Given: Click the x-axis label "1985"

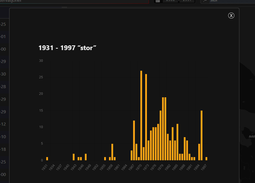Looking at the screenshot, I should pos(175,167).
